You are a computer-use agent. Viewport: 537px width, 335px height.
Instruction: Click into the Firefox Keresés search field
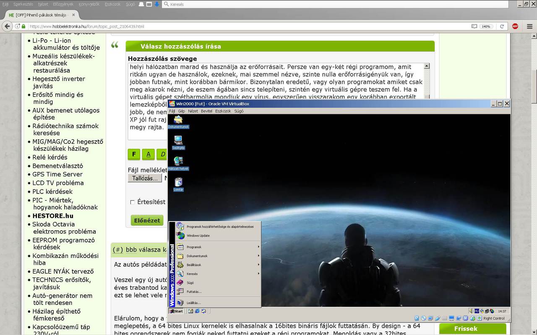pos(335,4)
